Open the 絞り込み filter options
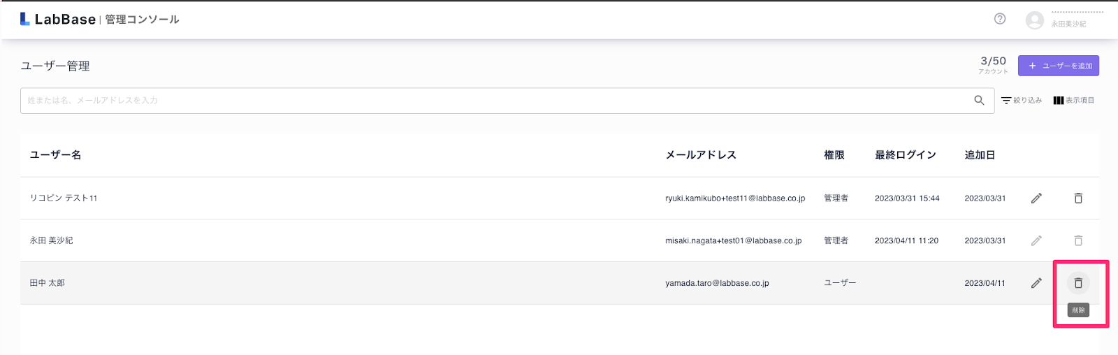Viewport: 1118px width, 355px height. [1022, 101]
